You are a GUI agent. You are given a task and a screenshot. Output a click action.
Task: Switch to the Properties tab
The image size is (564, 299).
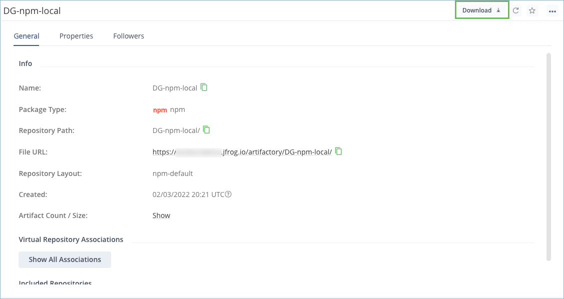[76, 35]
